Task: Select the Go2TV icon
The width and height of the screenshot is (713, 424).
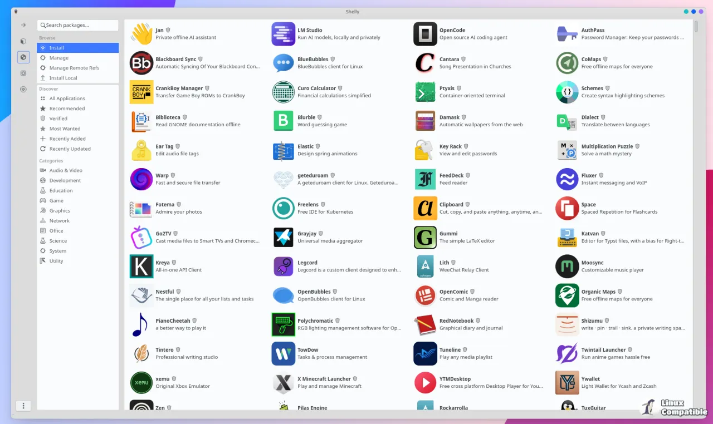Action: (x=141, y=237)
